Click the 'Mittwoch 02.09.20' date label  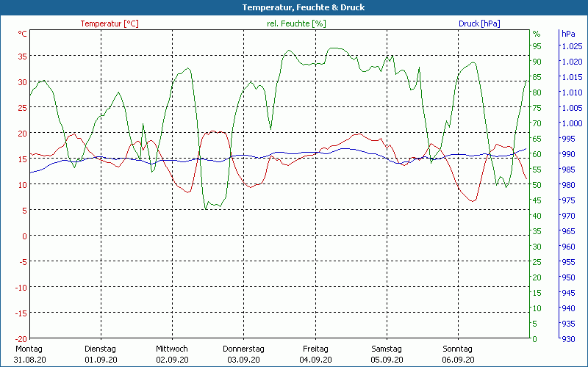pos(172,354)
